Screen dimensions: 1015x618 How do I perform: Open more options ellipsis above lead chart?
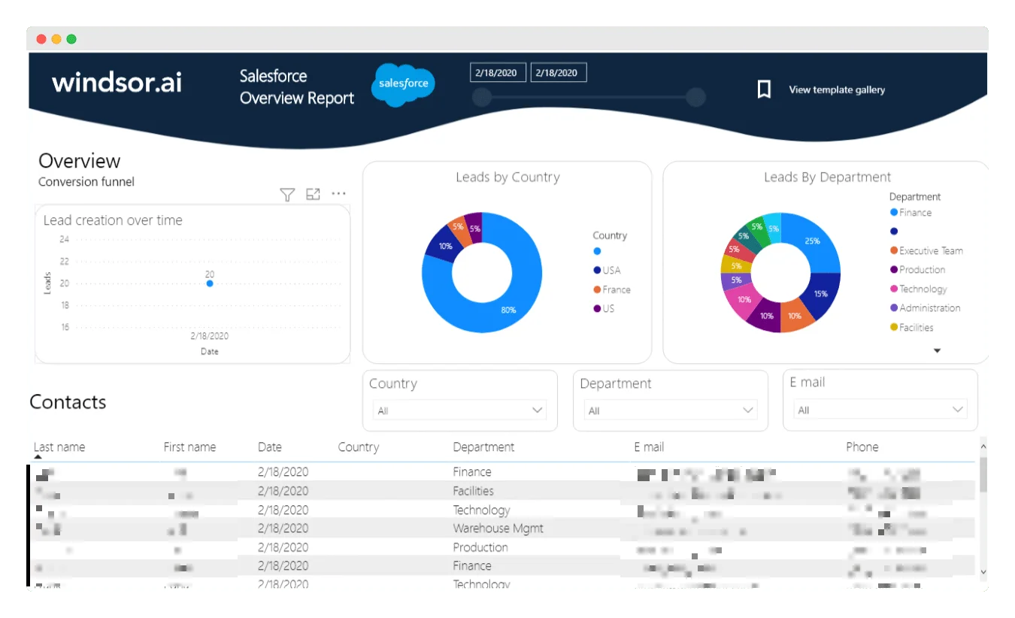point(338,194)
